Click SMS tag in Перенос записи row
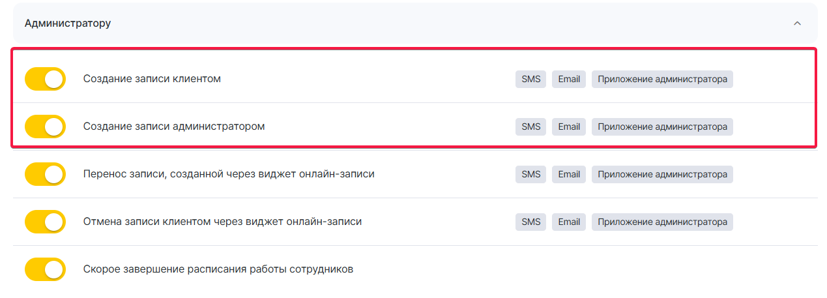827x298 pixels. tap(531, 174)
